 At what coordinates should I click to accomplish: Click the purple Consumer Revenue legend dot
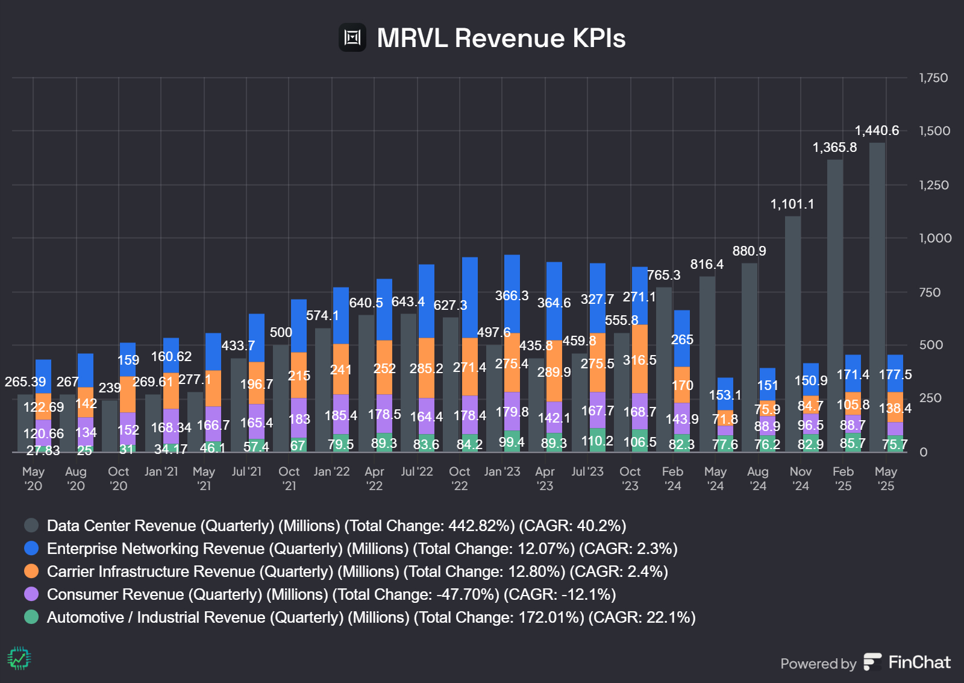tap(31, 594)
